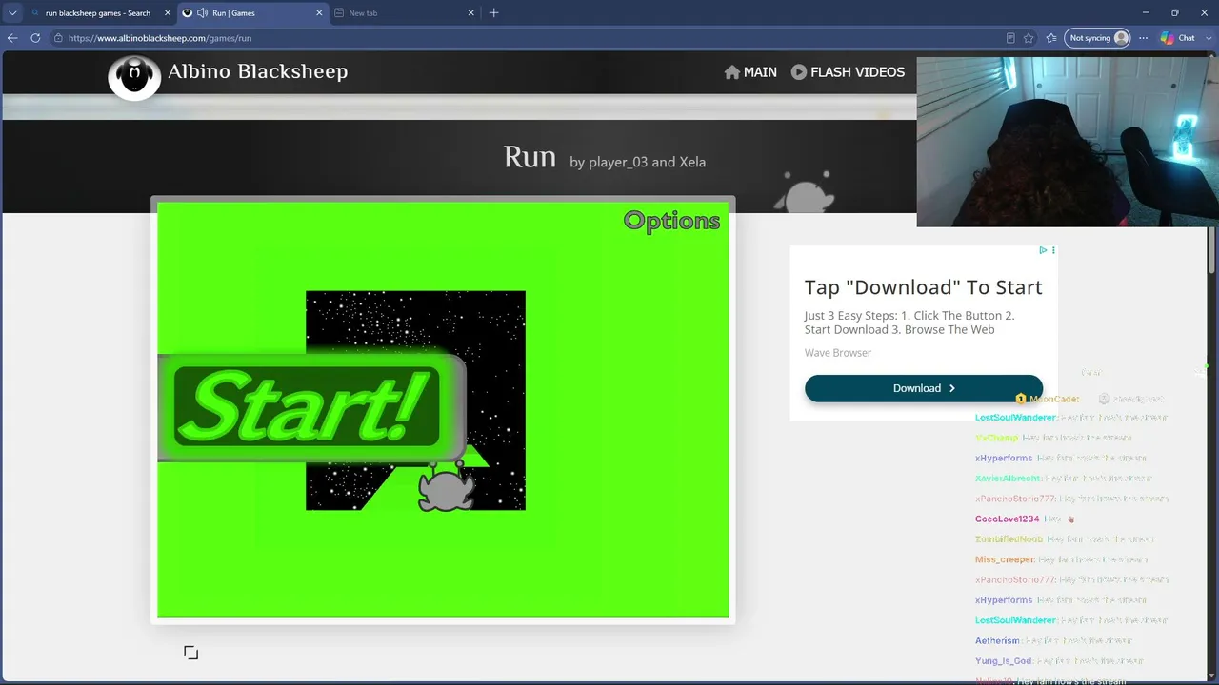Click the 'player_03 and Xela' author text
This screenshot has height=685, width=1219.
tap(647, 162)
